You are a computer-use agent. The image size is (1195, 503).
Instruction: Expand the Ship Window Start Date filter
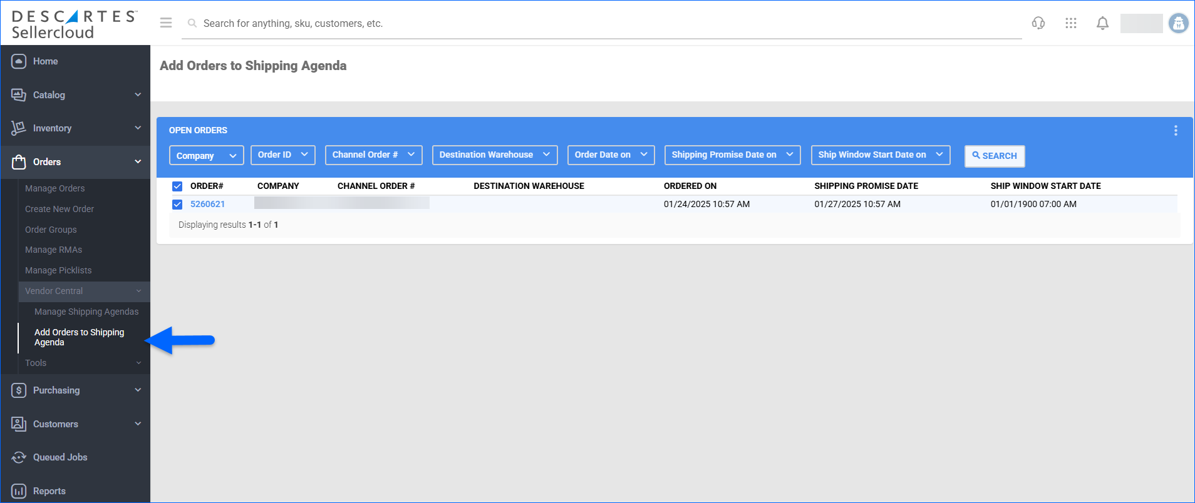(880, 155)
